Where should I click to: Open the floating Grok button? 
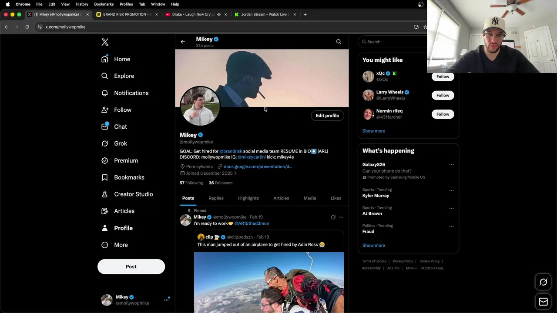click(543, 282)
